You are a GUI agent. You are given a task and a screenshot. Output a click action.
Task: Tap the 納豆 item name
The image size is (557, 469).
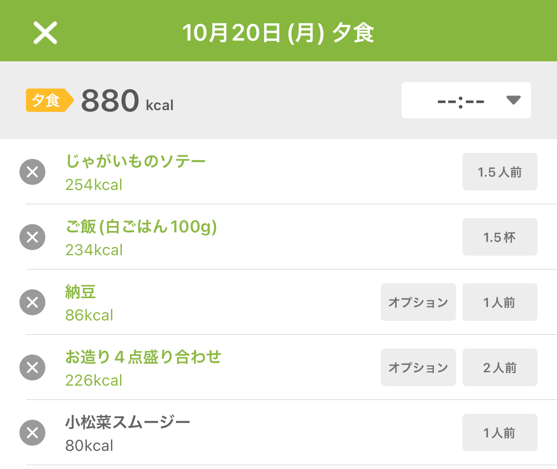pyautogui.click(x=80, y=292)
